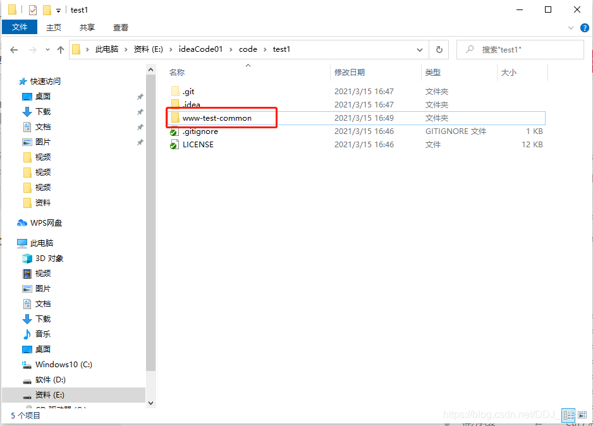Screen dimensions: 593x426
Task: Select code in the address path
Action: (248, 49)
